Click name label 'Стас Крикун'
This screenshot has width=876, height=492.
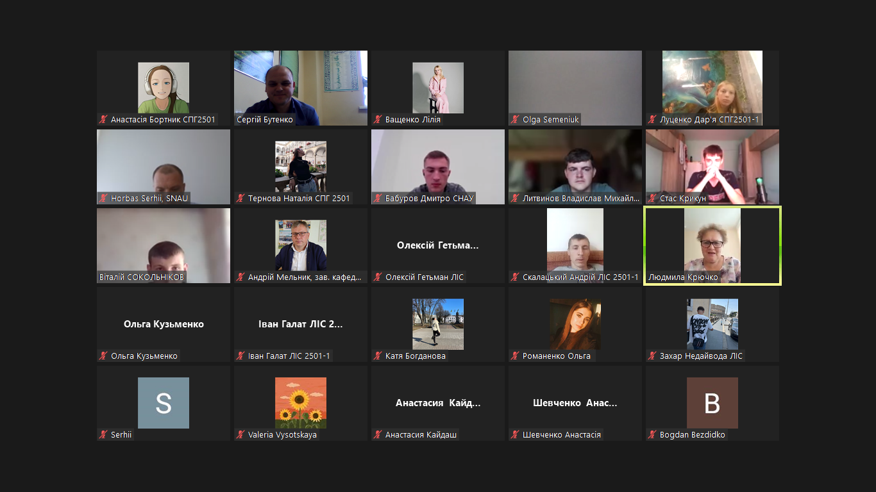click(x=683, y=199)
